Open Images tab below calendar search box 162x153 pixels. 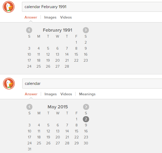(x=50, y=94)
